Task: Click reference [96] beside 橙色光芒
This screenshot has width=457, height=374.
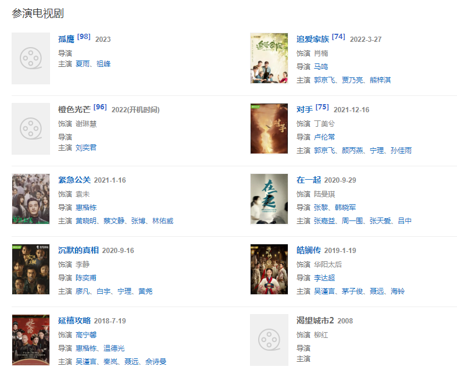Action: tap(100, 107)
